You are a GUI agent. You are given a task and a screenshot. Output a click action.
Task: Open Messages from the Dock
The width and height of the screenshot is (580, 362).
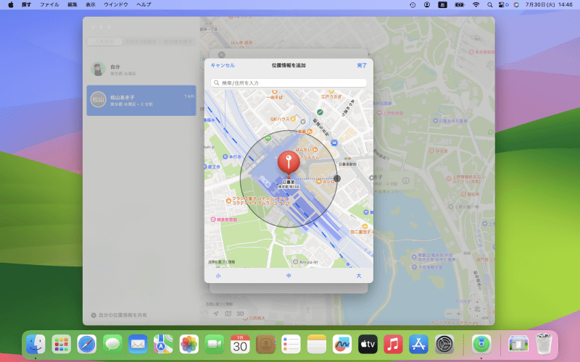click(x=112, y=345)
